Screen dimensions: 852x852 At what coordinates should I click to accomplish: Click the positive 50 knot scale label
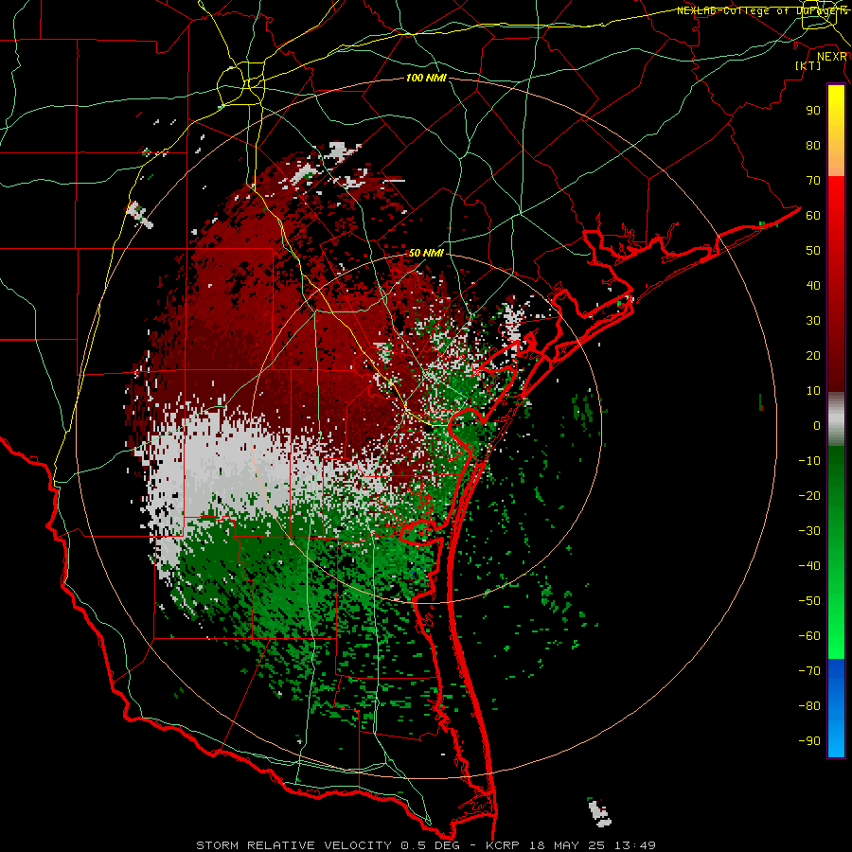point(813,251)
